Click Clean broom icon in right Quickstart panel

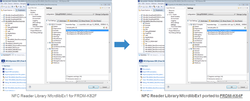[142, 80]
